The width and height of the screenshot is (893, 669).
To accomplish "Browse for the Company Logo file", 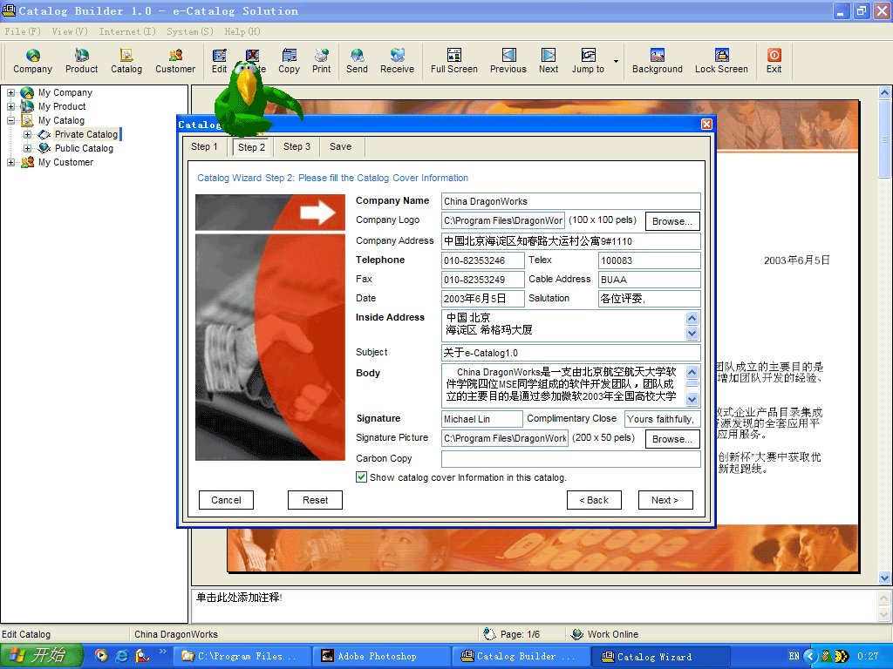I will pyautogui.click(x=672, y=221).
